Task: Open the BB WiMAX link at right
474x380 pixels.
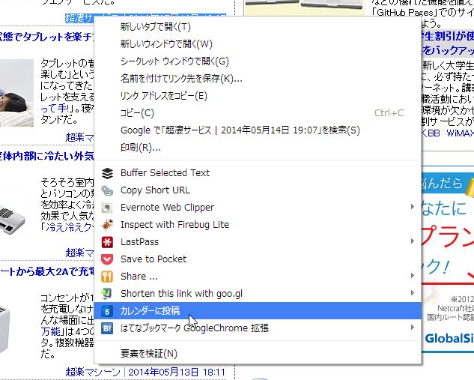Action: 447,133
